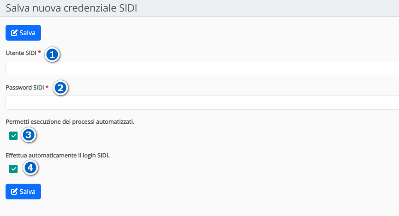
Task: Click the 'Utente SIDI' field label
Action: pos(21,54)
